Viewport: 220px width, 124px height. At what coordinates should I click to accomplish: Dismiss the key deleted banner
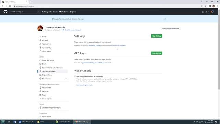pos(165,19)
